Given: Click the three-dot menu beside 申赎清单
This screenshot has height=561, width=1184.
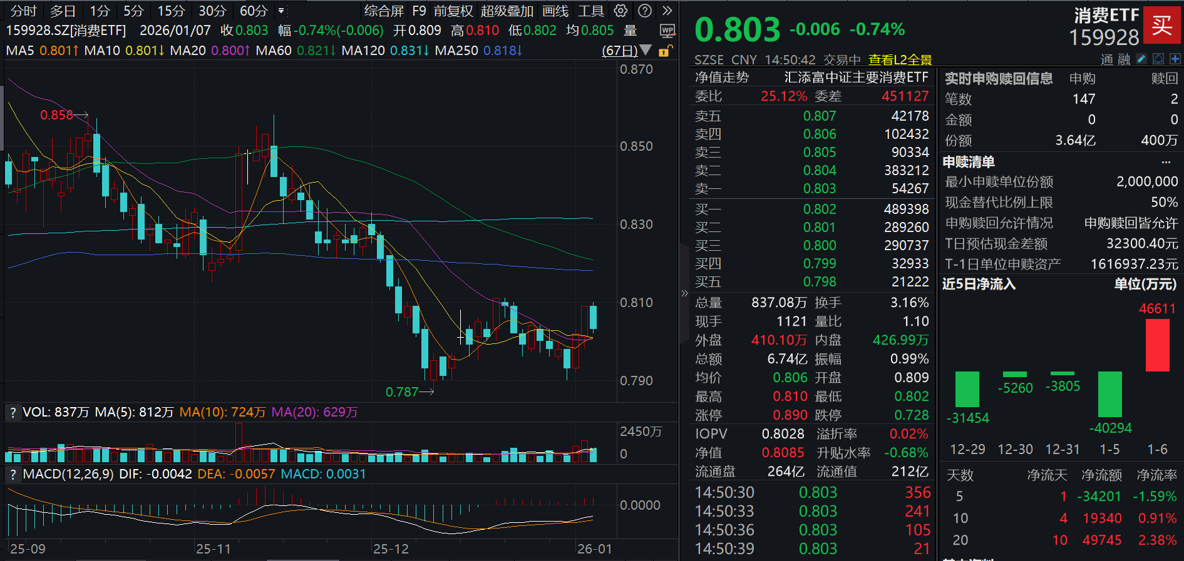Looking at the screenshot, I should tap(1166, 162).
